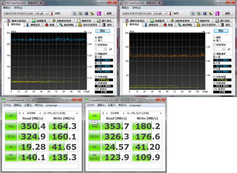Click copy-screenshot icon in write-test HD Tune toolbar

tap(198, 14)
